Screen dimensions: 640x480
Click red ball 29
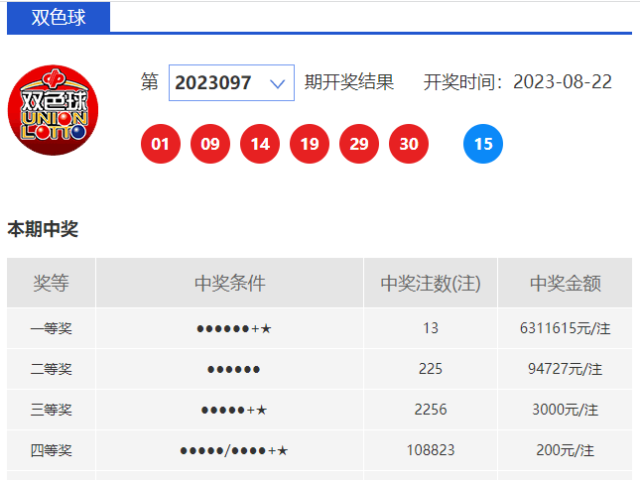tap(359, 144)
